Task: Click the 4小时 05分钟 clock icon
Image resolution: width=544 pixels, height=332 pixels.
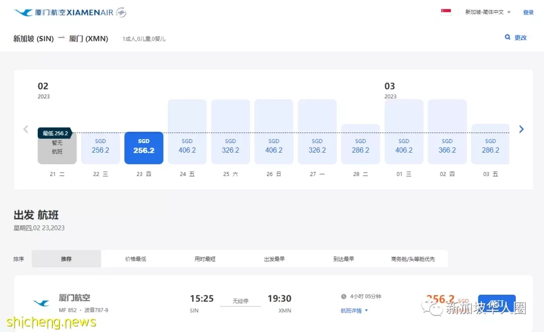Action: pos(344,296)
